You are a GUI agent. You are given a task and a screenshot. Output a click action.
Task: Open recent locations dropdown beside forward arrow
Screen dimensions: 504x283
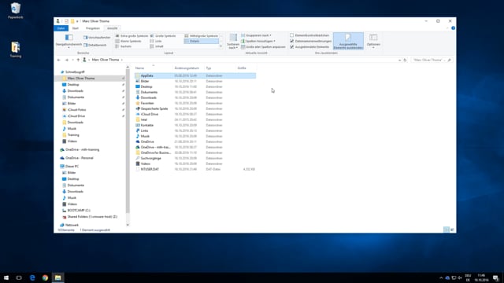tap(73, 60)
